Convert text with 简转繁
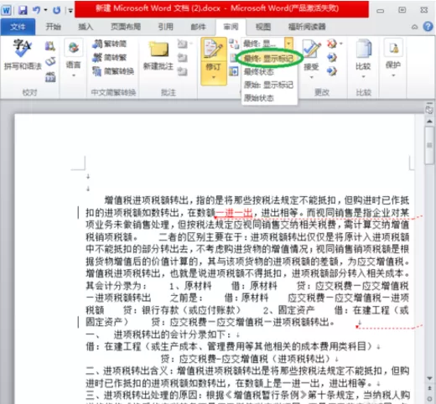This screenshot has width=436, height=404. (109, 58)
